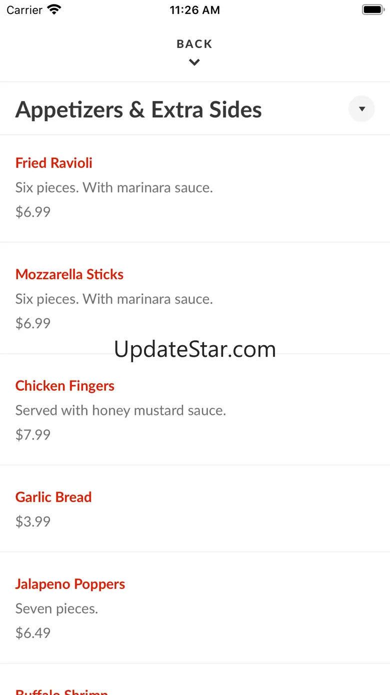Click the $6.49 Jalapeno Poppers price

tap(33, 633)
